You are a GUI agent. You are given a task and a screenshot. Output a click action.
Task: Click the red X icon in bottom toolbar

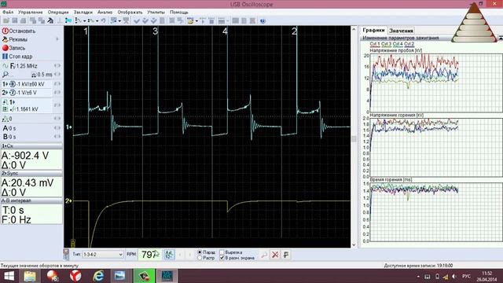(275, 255)
